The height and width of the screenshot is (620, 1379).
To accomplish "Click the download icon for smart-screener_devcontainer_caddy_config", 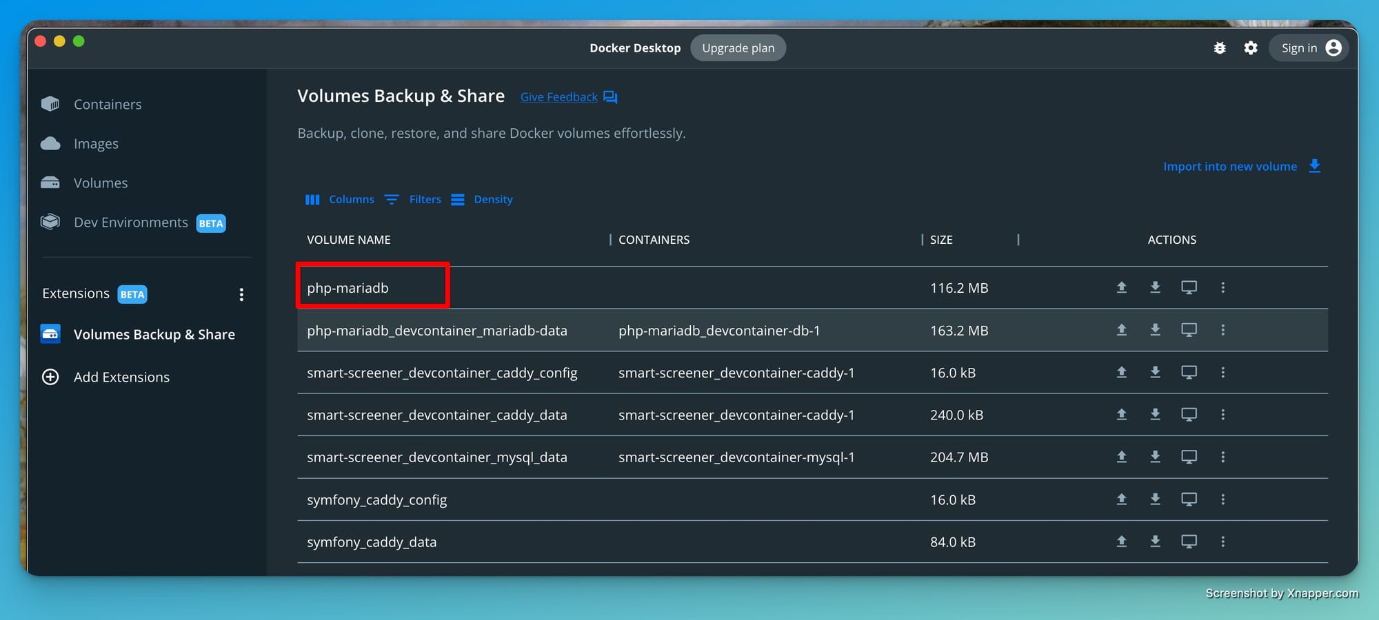I will click(x=1155, y=372).
